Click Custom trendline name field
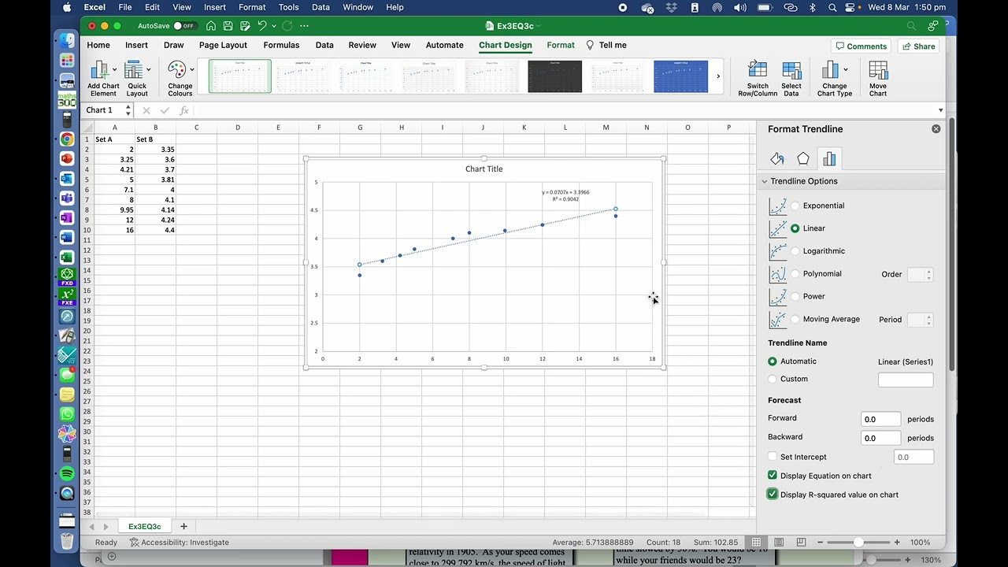Viewport: 1008px width, 567px height. point(906,380)
